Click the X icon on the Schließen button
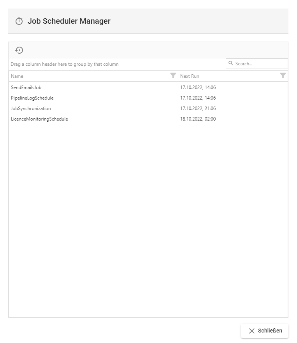 252,331
